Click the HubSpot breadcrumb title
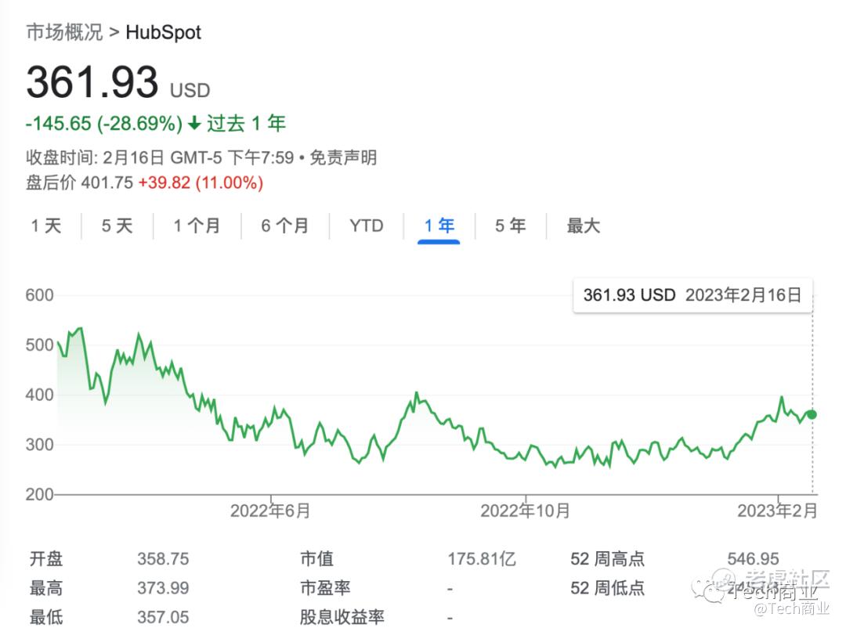Screen dimensions: 846x628 163,32
